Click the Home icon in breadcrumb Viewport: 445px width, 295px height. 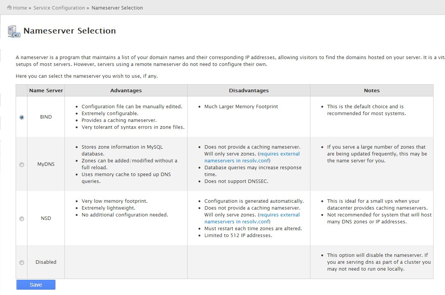10,7
